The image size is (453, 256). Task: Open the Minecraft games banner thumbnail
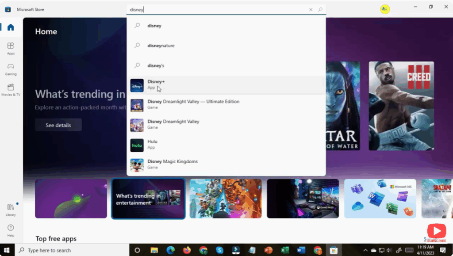(x=226, y=199)
